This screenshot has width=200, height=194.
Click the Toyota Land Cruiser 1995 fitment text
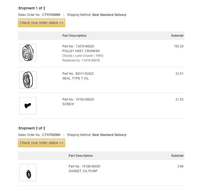(83, 56)
